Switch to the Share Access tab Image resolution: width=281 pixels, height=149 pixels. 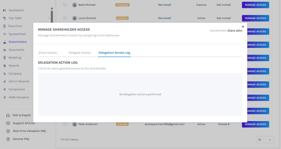tap(48, 53)
